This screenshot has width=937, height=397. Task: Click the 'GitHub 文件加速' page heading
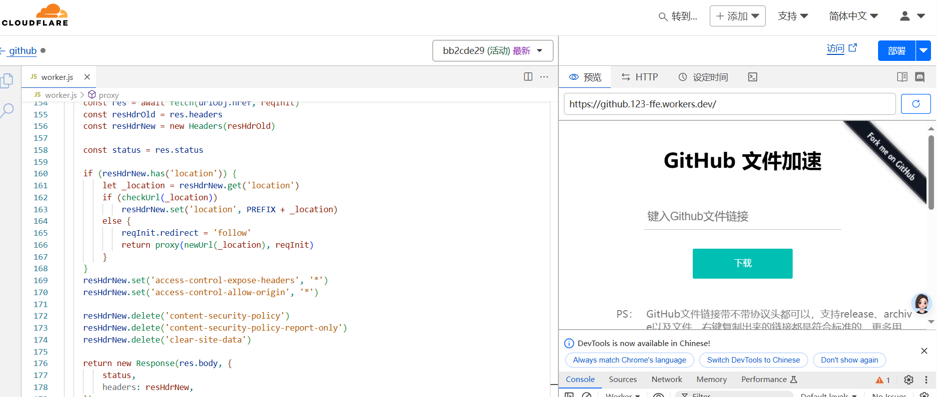(x=742, y=161)
